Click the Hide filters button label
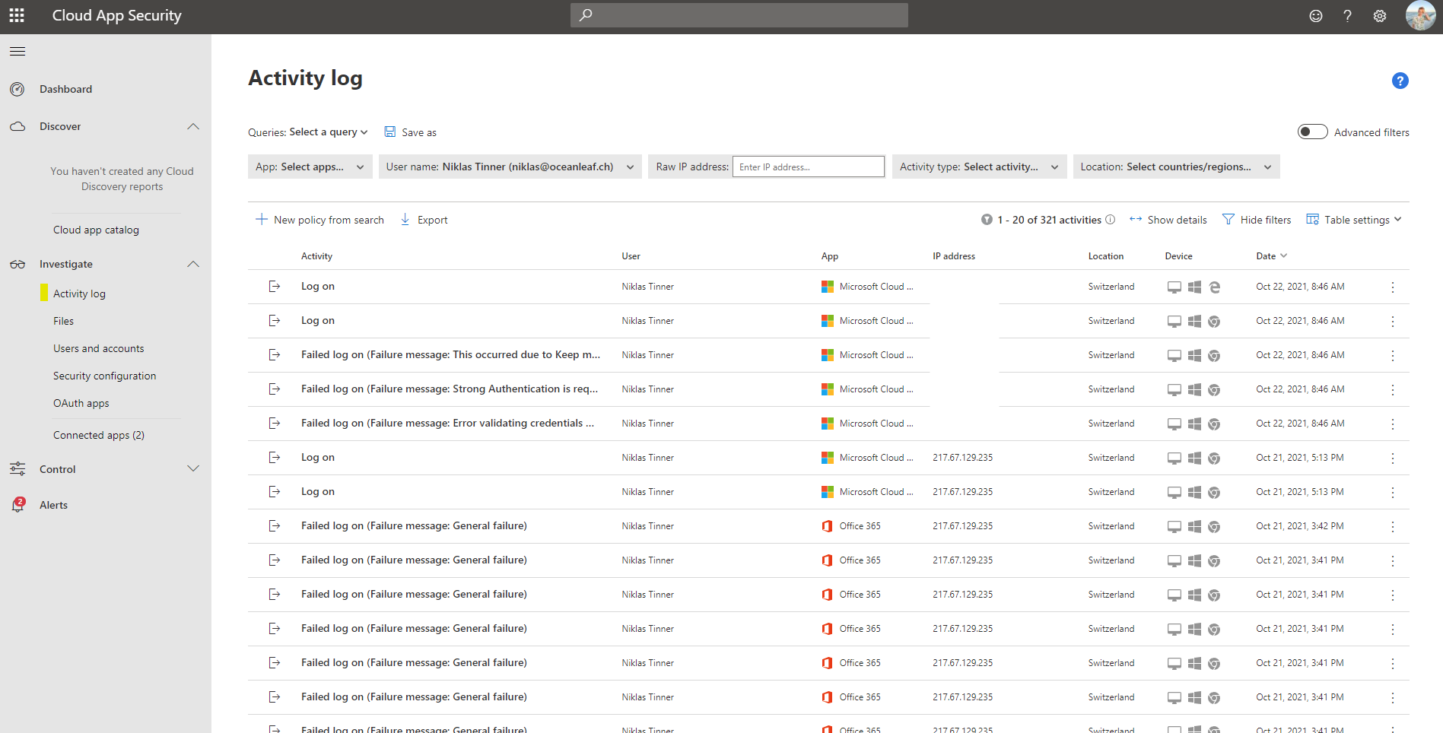Viewport: 1443px width, 733px height. pyautogui.click(x=1266, y=220)
